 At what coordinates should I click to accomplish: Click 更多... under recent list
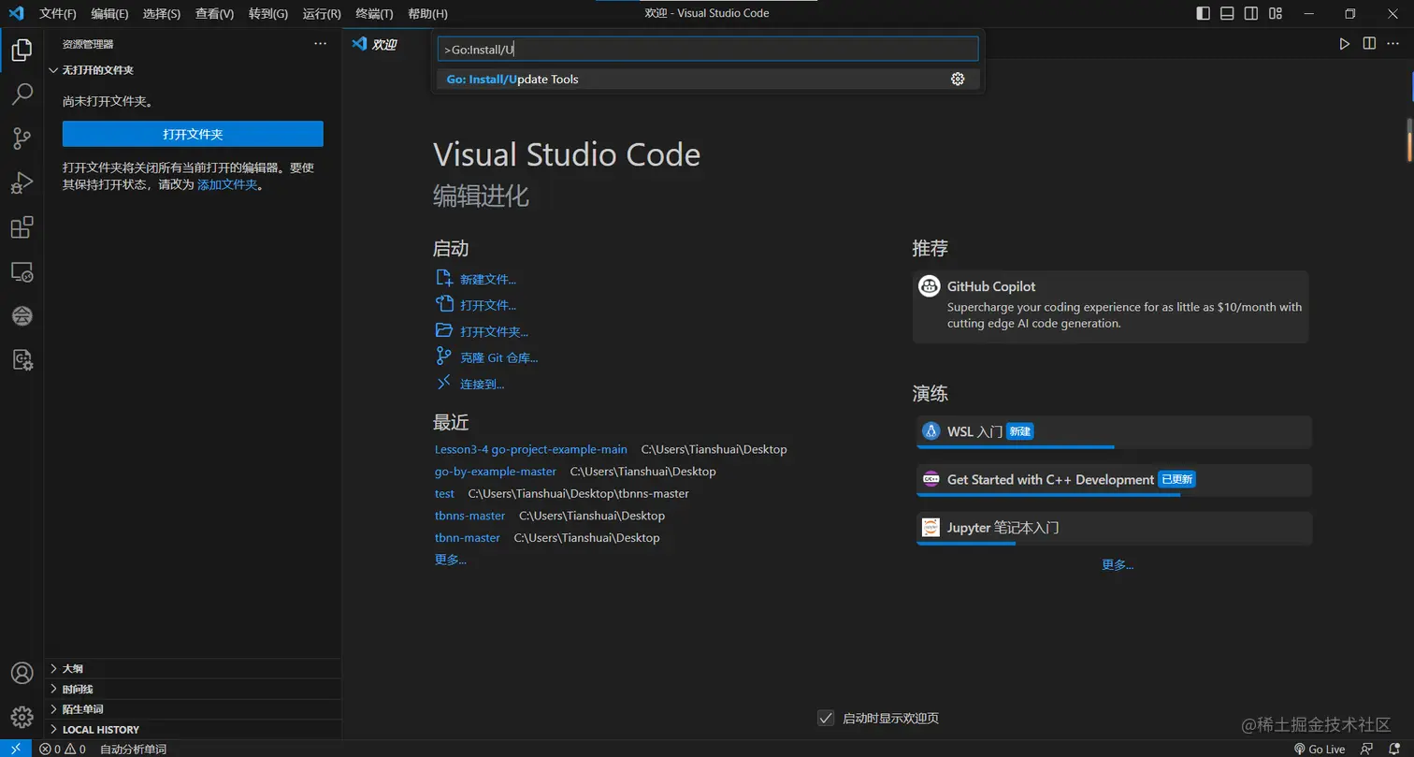point(451,560)
